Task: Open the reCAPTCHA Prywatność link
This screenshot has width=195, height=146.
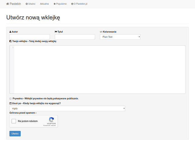Action: 47,126
